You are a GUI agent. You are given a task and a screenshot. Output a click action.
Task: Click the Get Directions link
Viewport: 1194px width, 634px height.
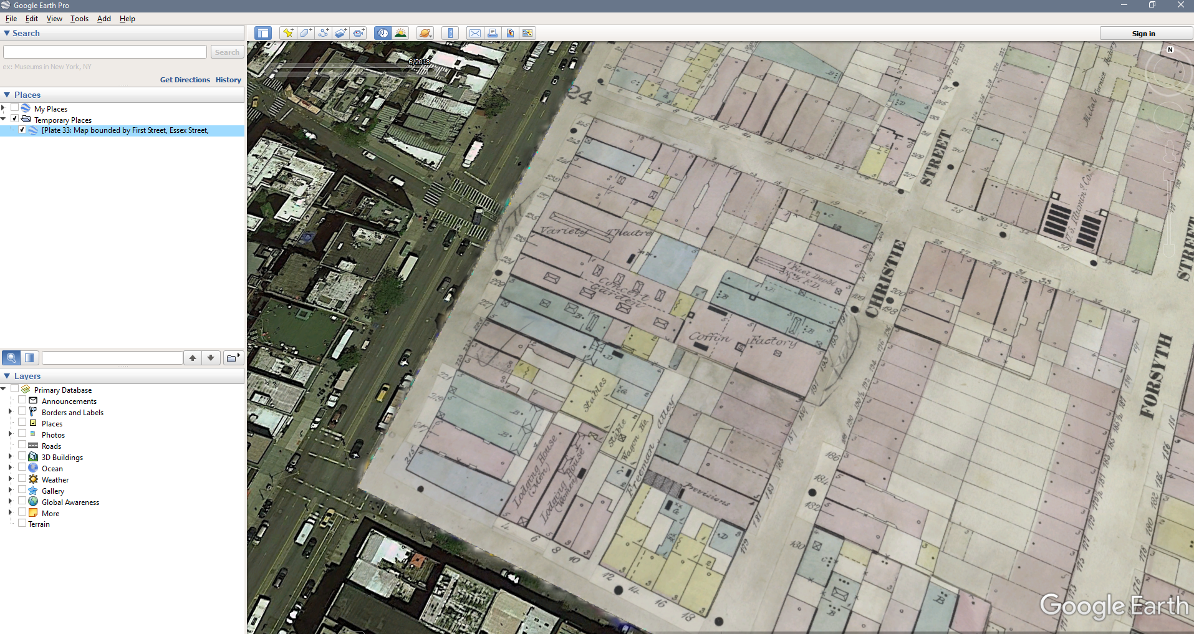185,80
